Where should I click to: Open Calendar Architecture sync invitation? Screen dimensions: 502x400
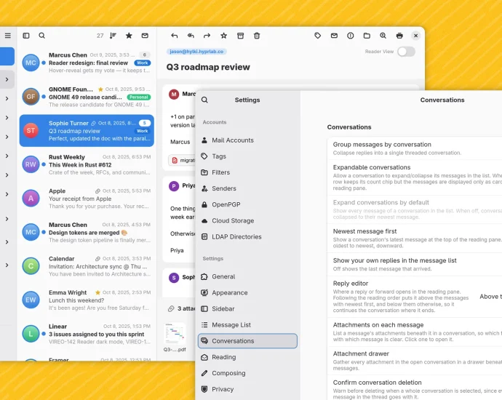[87, 266]
